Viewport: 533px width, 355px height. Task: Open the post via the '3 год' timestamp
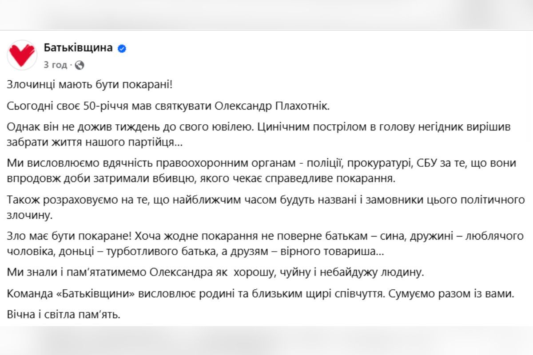55,64
